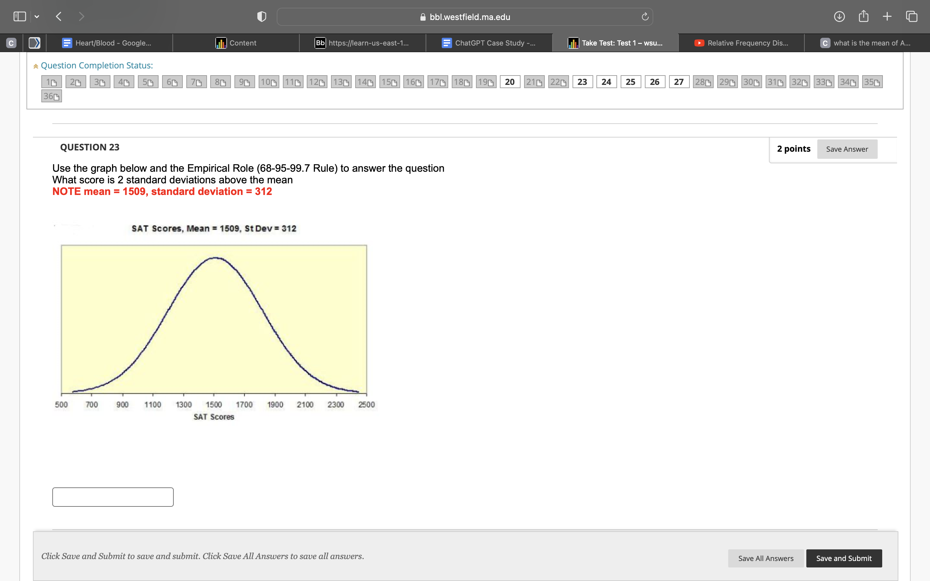Click the share icon
Viewport: 930px width, 581px height.
coord(863,16)
